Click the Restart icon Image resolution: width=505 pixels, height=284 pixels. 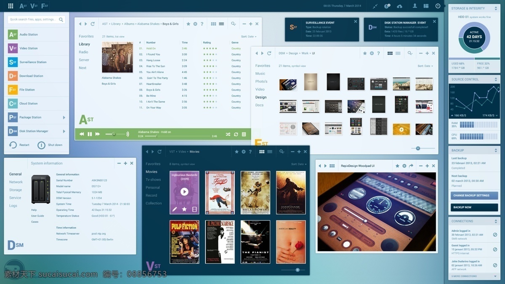point(13,145)
